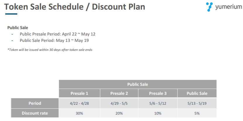The image size is (243, 121).
Task: Click the token issuance footnote
Action: 50,50
